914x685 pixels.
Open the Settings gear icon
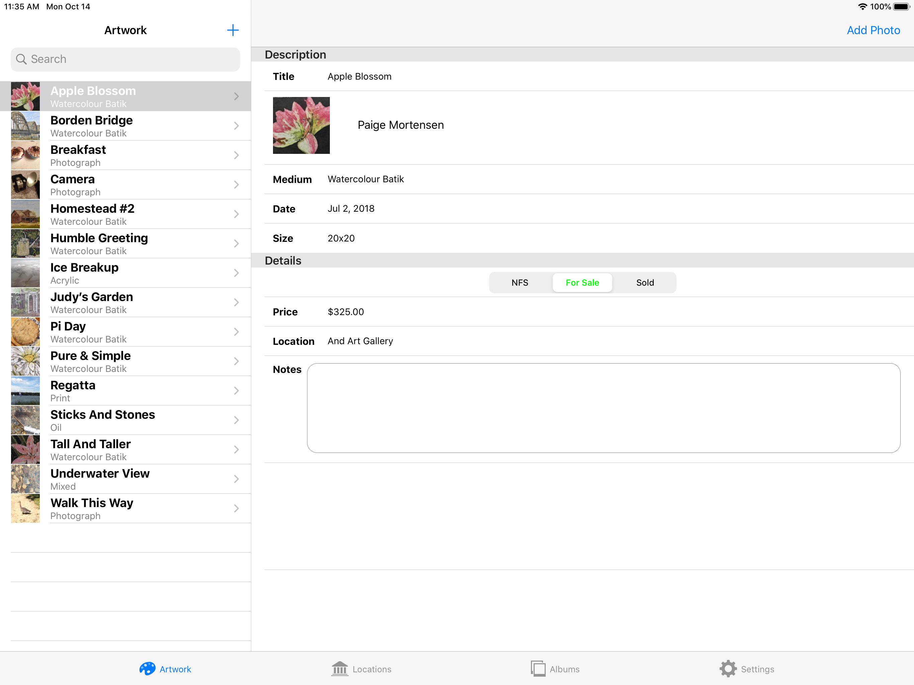728,669
